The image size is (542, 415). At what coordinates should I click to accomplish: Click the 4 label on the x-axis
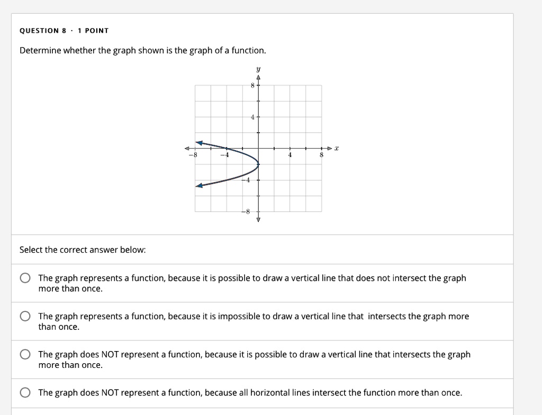289,155
